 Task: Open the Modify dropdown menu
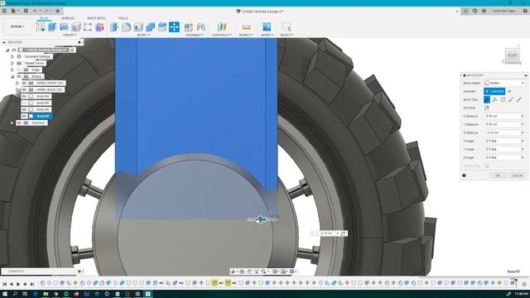143,35
